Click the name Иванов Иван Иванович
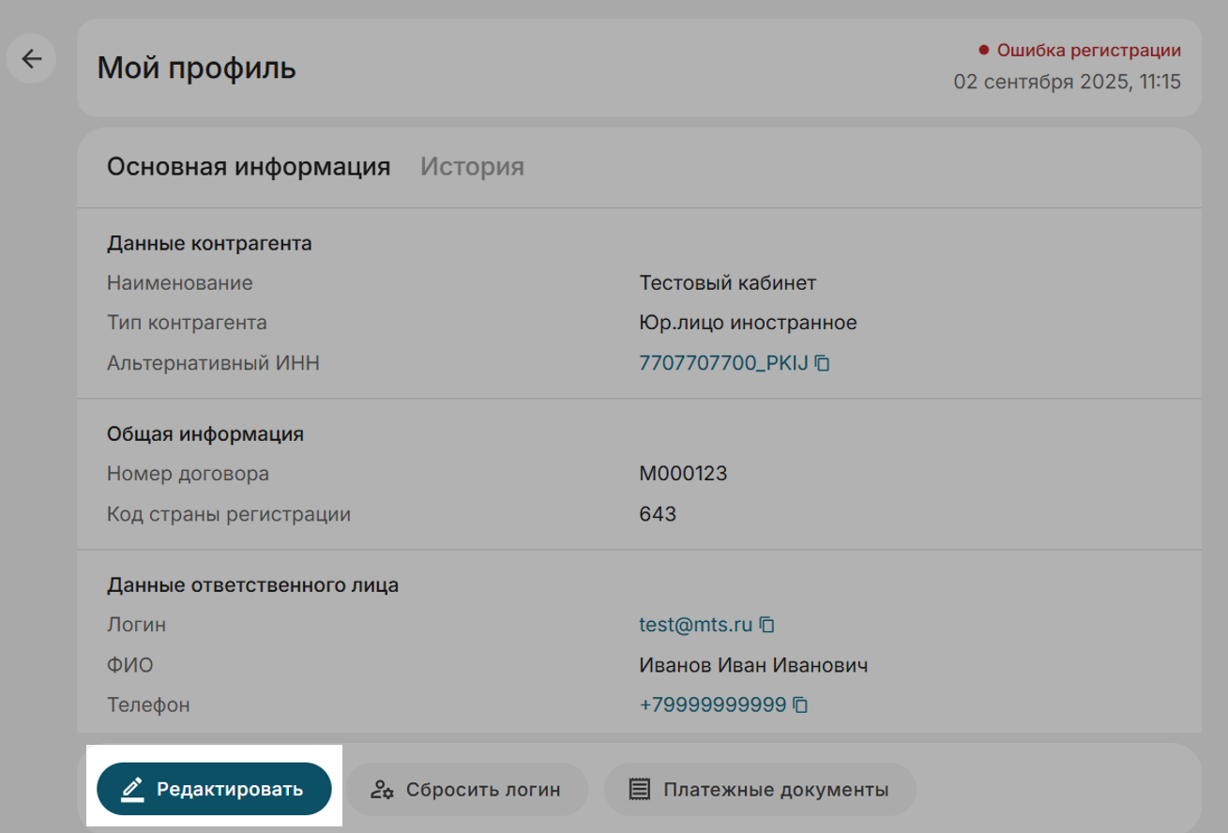 [752, 665]
